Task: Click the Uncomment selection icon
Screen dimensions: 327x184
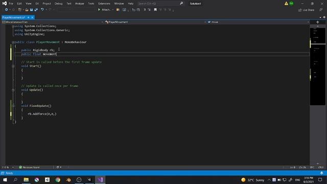Action: tap(149, 10)
